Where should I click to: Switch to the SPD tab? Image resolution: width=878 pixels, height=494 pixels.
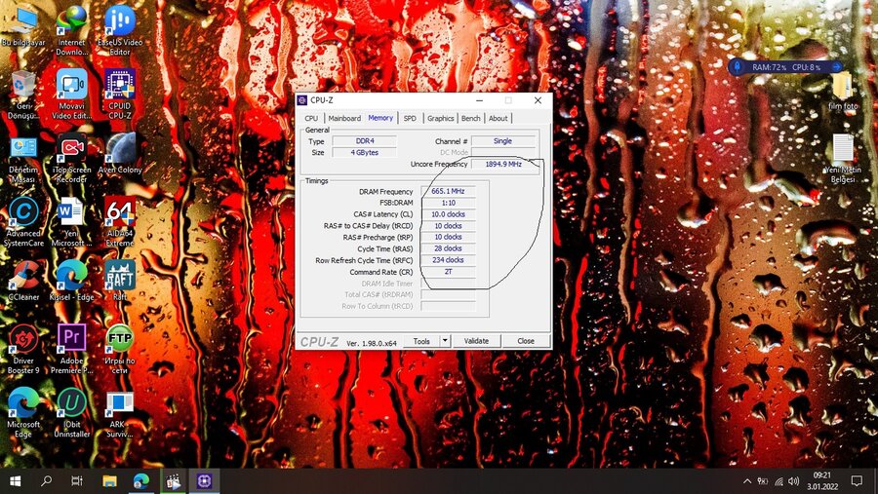[410, 118]
